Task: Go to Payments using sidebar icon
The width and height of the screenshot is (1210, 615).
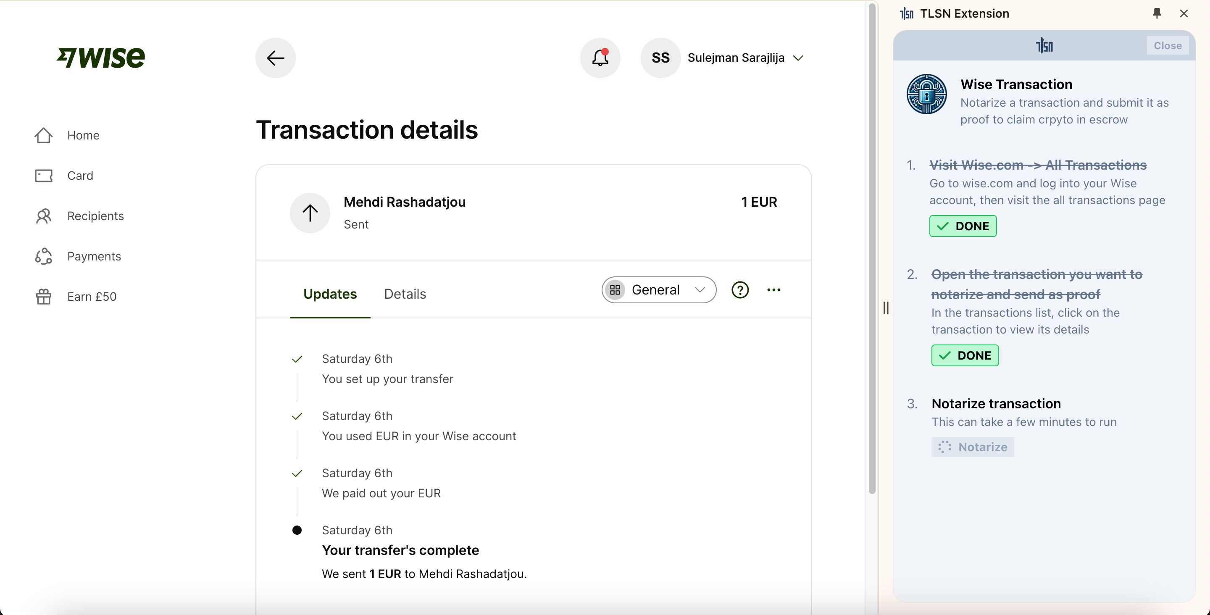Action: [44, 257]
